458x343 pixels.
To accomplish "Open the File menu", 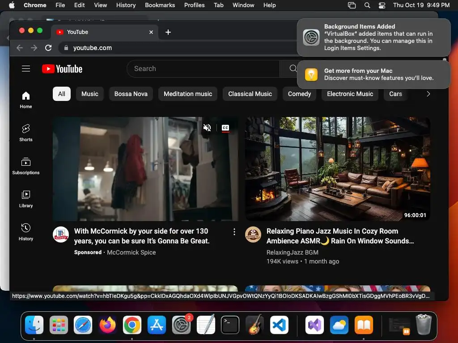I will pos(60,5).
